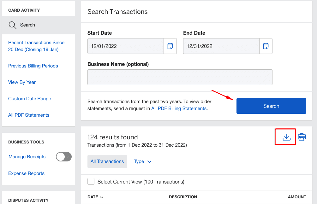Click the DESCRIPTION column header
Viewport: 317px width, 204px height.
(183, 197)
